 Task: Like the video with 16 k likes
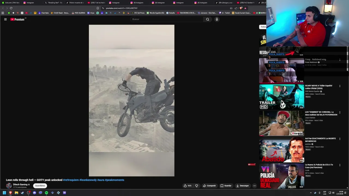[187, 186]
